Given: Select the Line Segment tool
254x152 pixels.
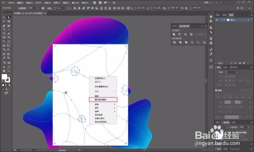Looking at the screenshot, I should click(9, 30).
